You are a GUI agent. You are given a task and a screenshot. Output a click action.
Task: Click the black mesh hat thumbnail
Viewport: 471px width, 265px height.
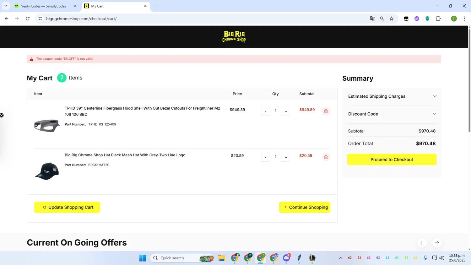[x=47, y=171]
